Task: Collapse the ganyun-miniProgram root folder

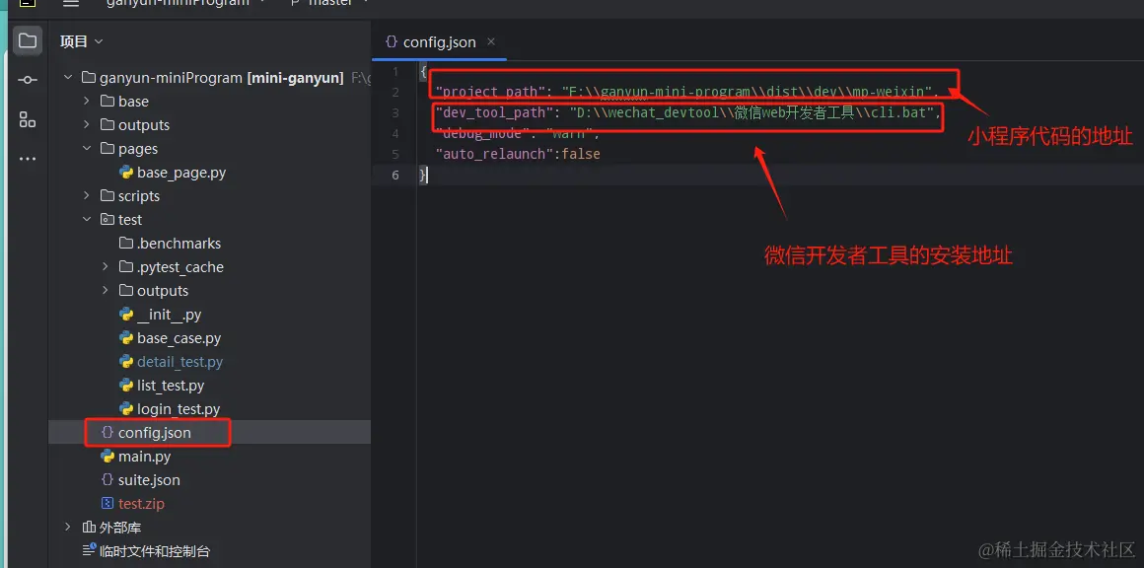Action: 68,77
